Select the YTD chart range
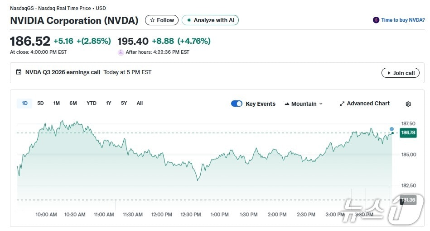This screenshot has width=430, height=231. click(x=92, y=103)
